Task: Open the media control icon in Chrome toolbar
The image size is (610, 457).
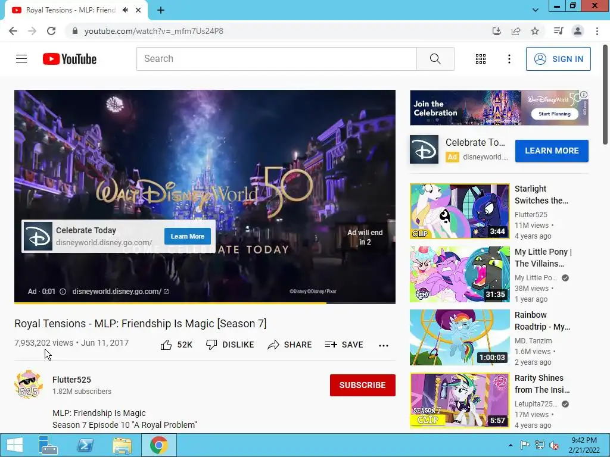Action: [558, 31]
